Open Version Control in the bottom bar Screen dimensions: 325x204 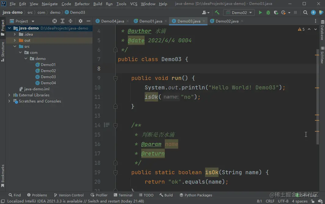click(x=69, y=195)
